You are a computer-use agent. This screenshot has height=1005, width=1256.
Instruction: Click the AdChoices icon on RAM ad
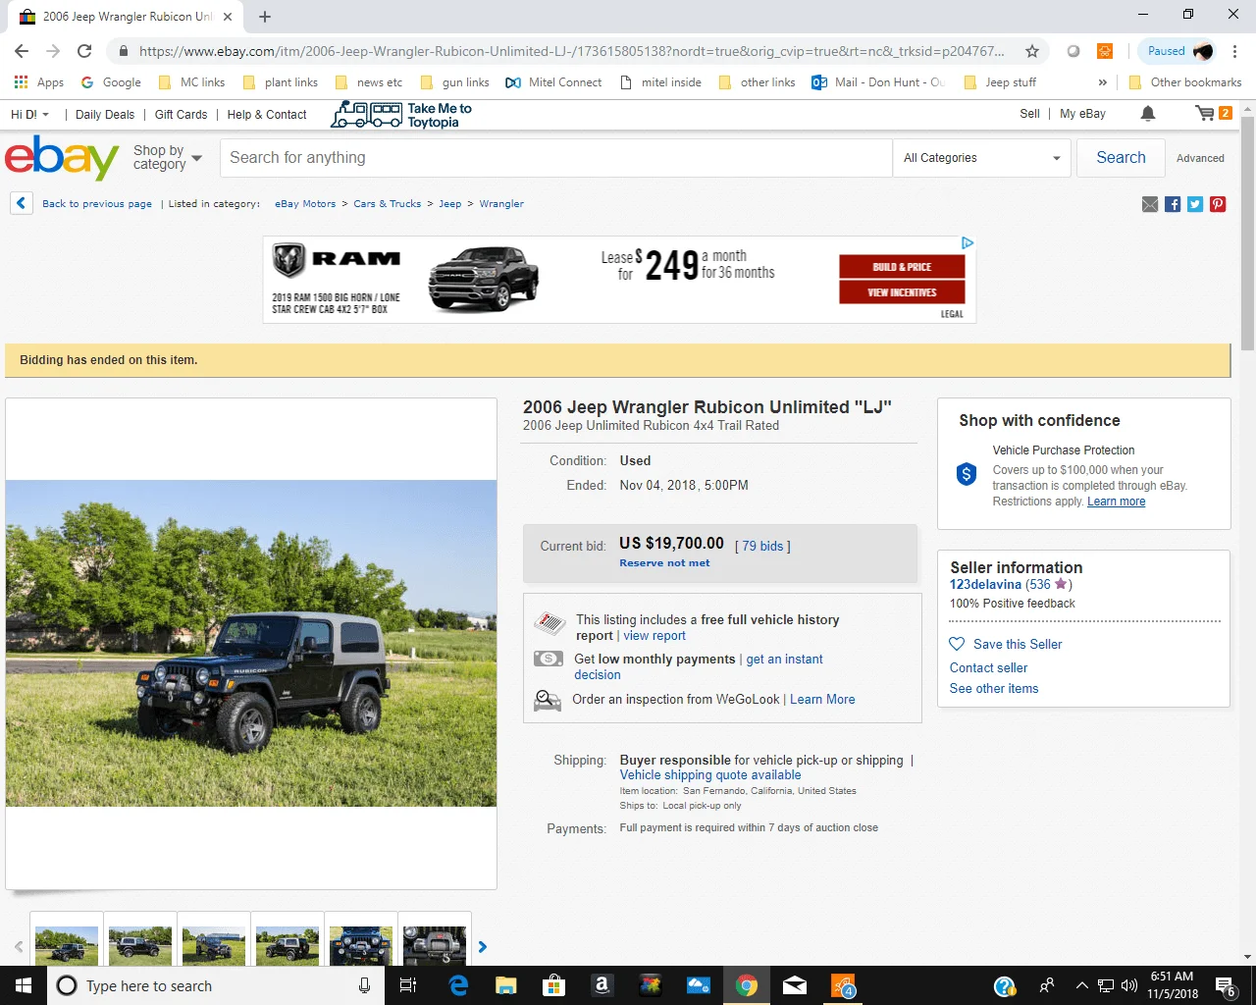tap(968, 242)
